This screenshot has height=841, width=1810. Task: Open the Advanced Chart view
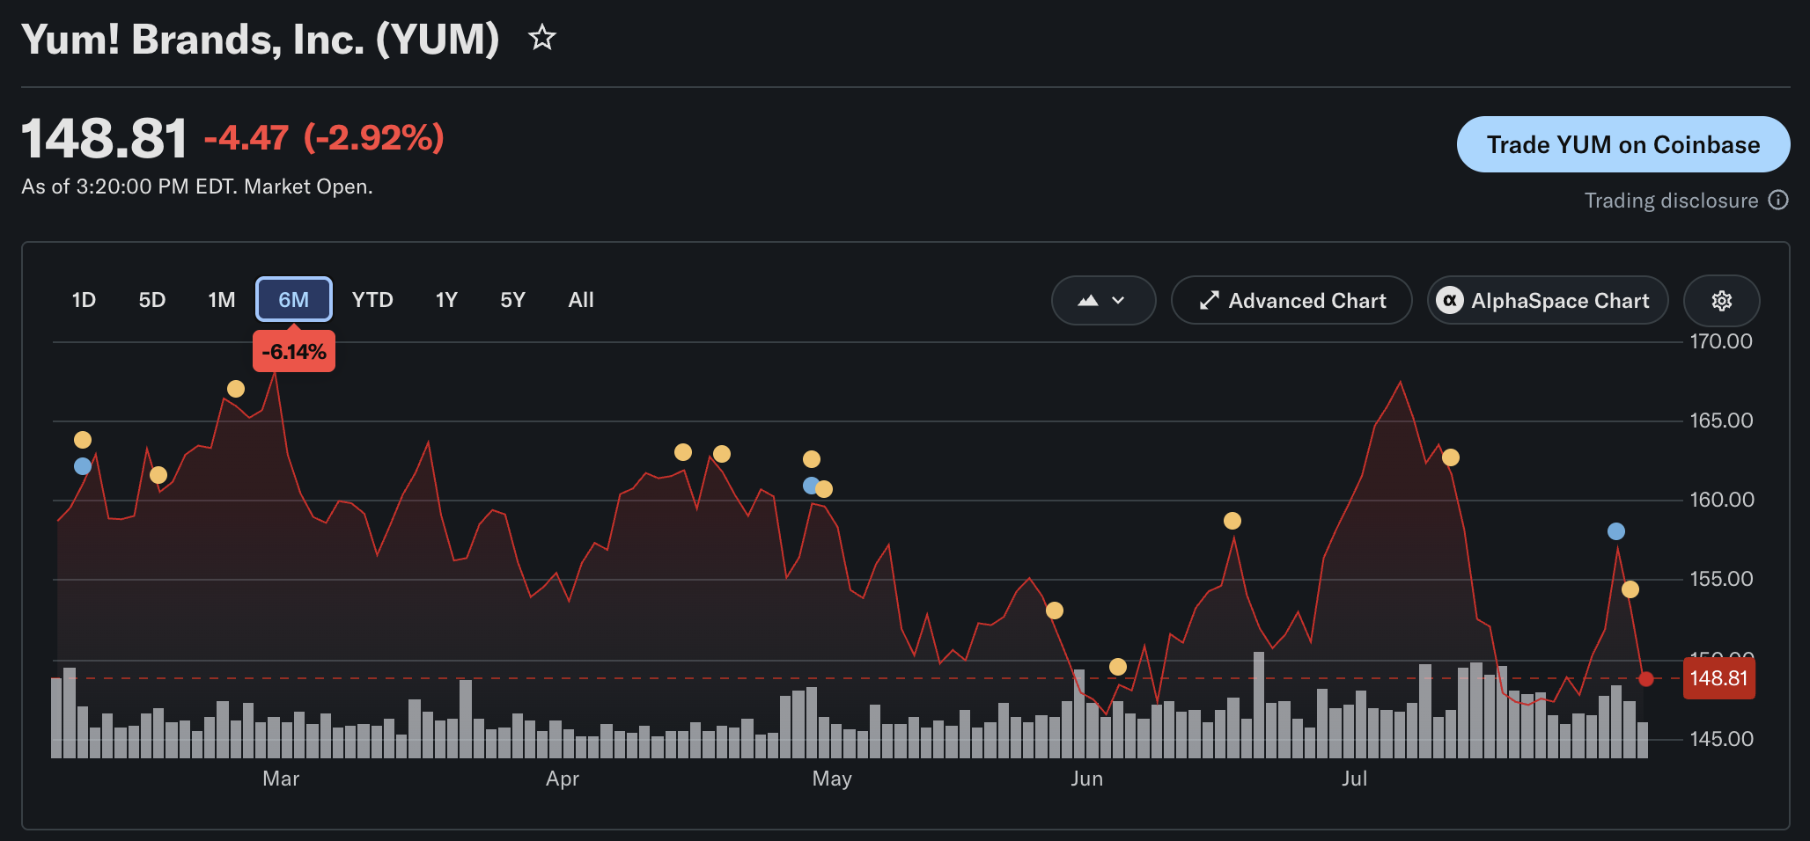[x=1291, y=301]
